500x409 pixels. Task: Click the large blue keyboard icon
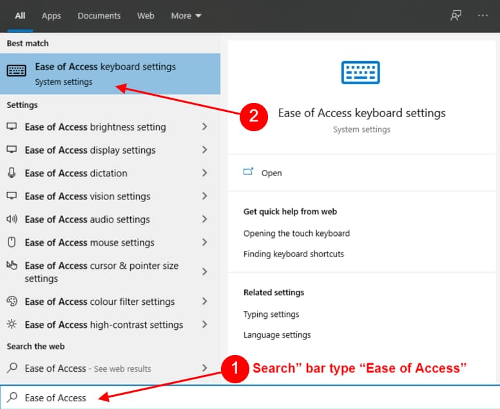click(x=360, y=73)
